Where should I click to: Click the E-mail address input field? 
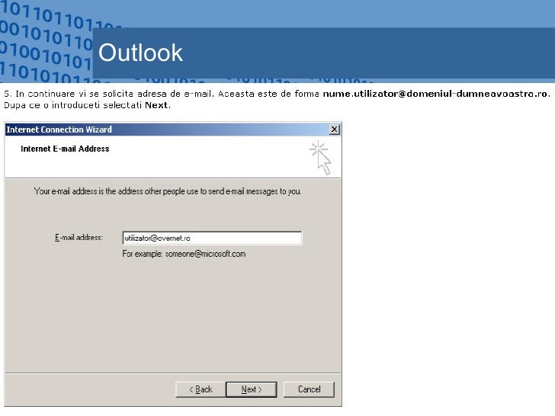coord(212,238)
